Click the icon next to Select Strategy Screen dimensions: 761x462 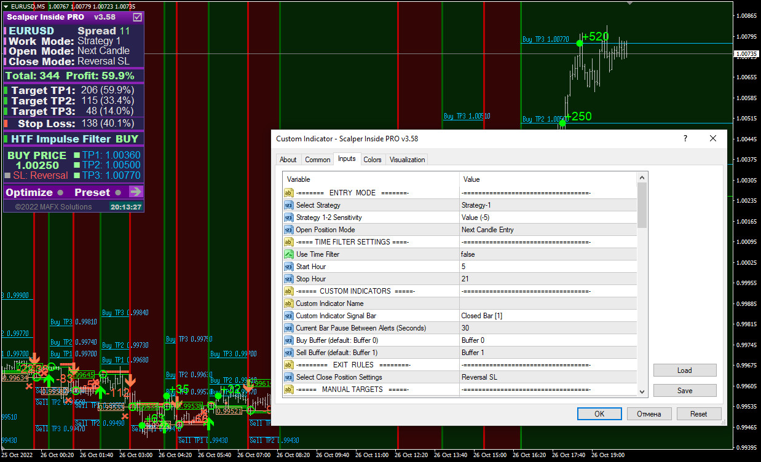click(x=288, y=205)
